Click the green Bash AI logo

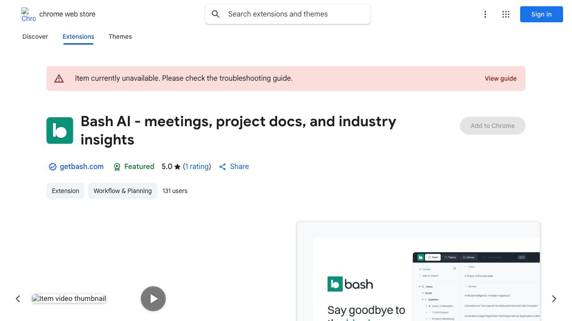[x=60, y=131]
